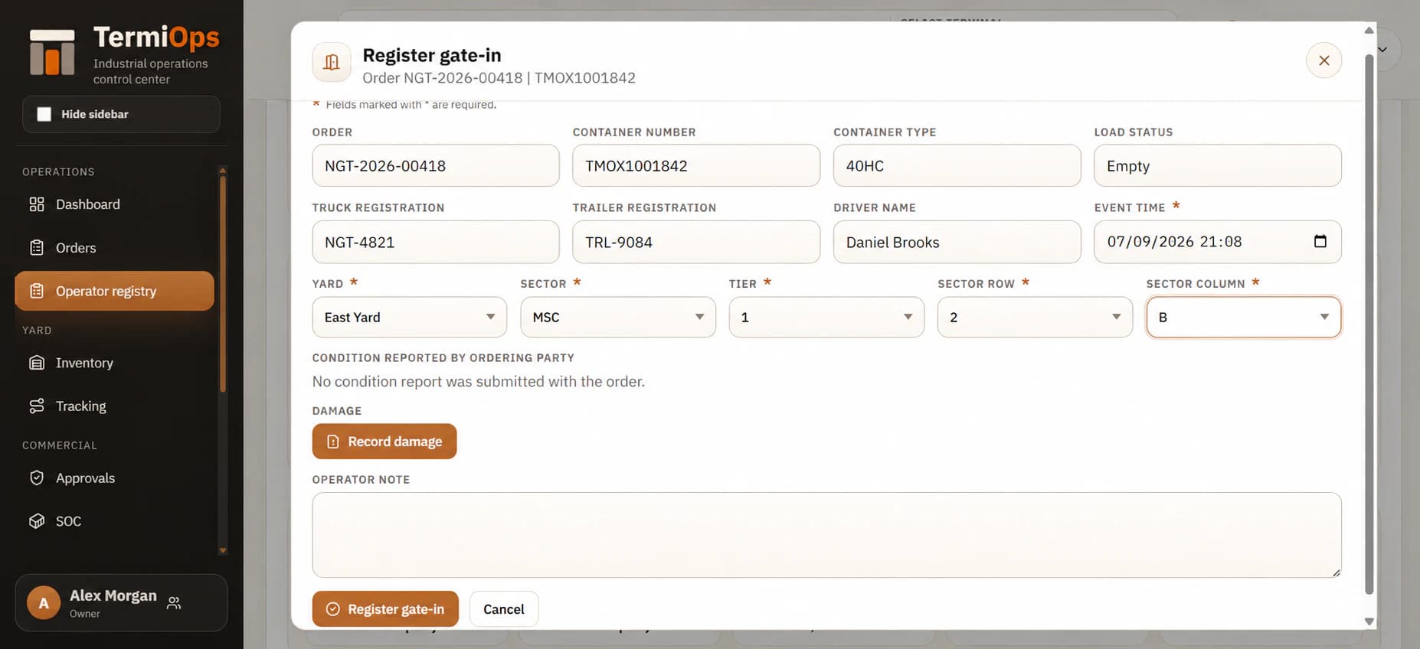This screenshot has height=649, width=1420.
Task: Focus the Operator note text area
Action: [x=826, y=535]
